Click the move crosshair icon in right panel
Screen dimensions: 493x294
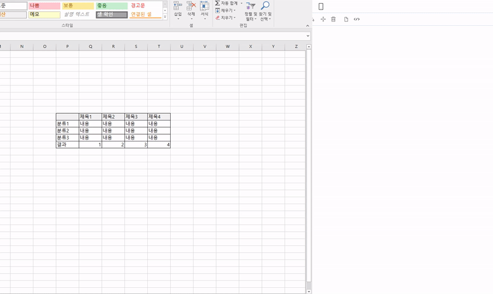tap(323, 20)
